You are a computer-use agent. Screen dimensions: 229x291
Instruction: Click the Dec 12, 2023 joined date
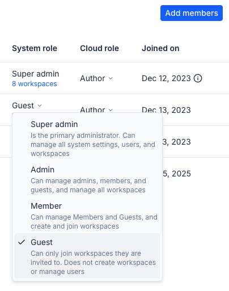[x=166, y=78]
